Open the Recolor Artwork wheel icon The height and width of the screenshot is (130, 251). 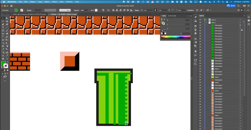click(103, 10)
